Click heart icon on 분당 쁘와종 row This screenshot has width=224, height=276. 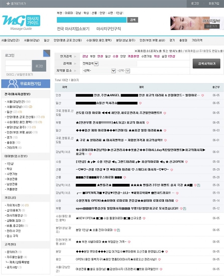click(167, 252)
